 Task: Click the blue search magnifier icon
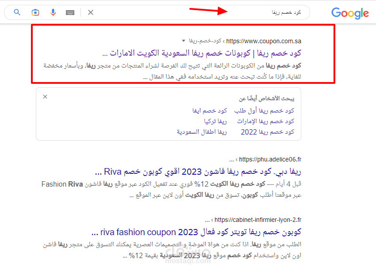(x=17, y=12)
